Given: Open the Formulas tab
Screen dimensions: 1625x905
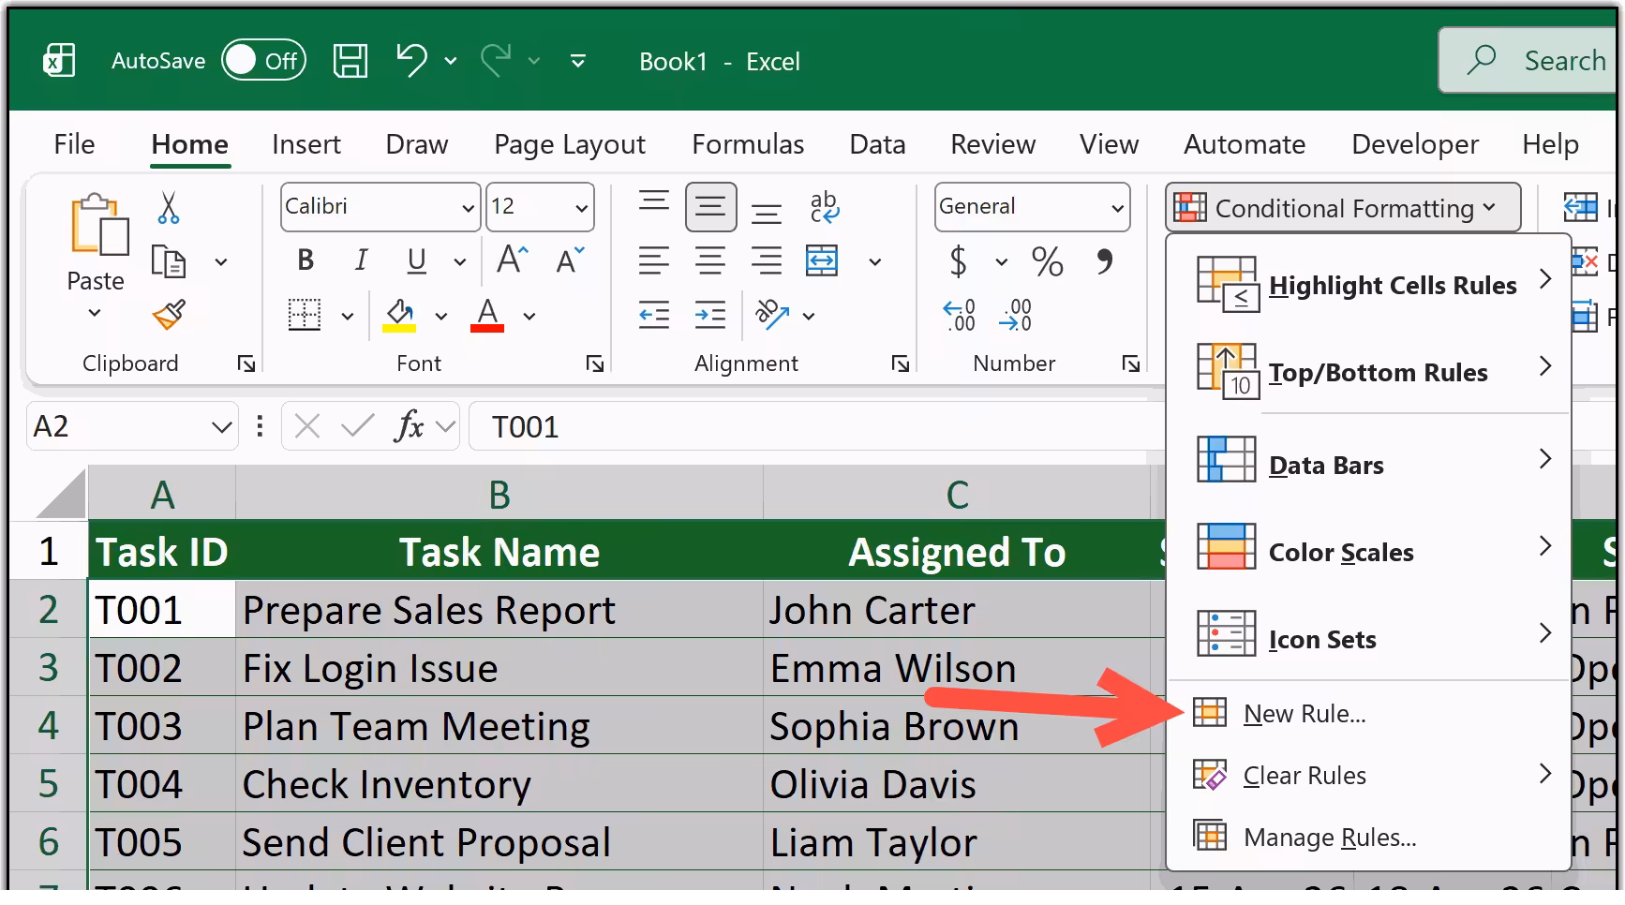Looking at the screenshot, I should [x=748, y=144].
